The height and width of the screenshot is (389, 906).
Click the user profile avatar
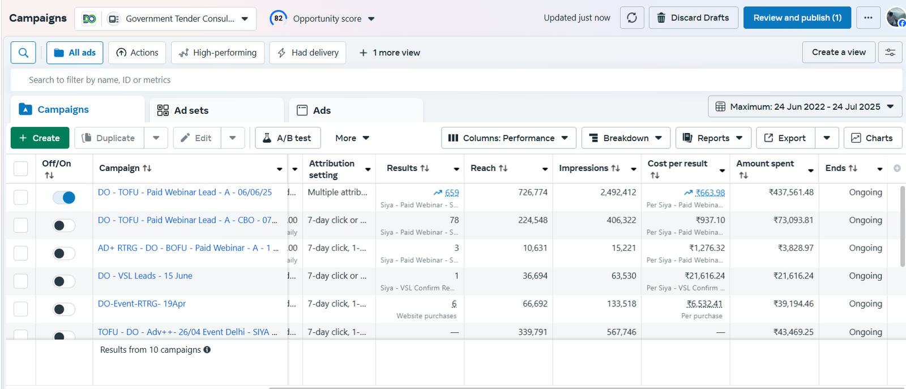[x=896, y=18]
